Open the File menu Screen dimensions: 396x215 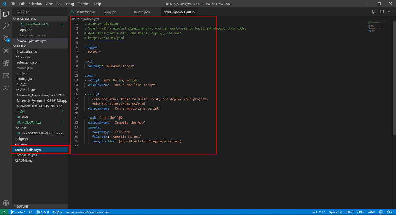pos(13,4)
